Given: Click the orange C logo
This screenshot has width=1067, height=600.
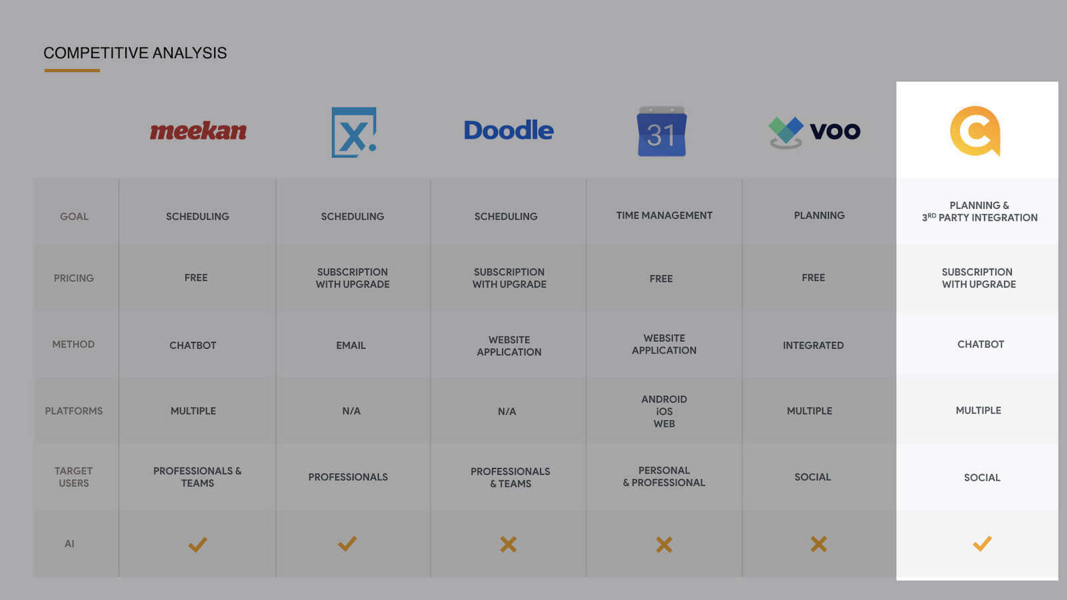Looking at the screenshot, I should tap(975, 131).
